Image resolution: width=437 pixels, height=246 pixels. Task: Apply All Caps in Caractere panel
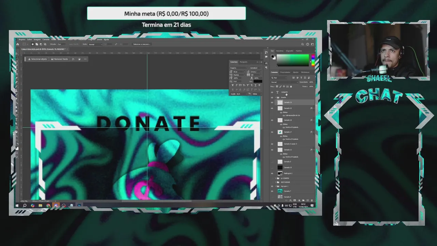240,85
